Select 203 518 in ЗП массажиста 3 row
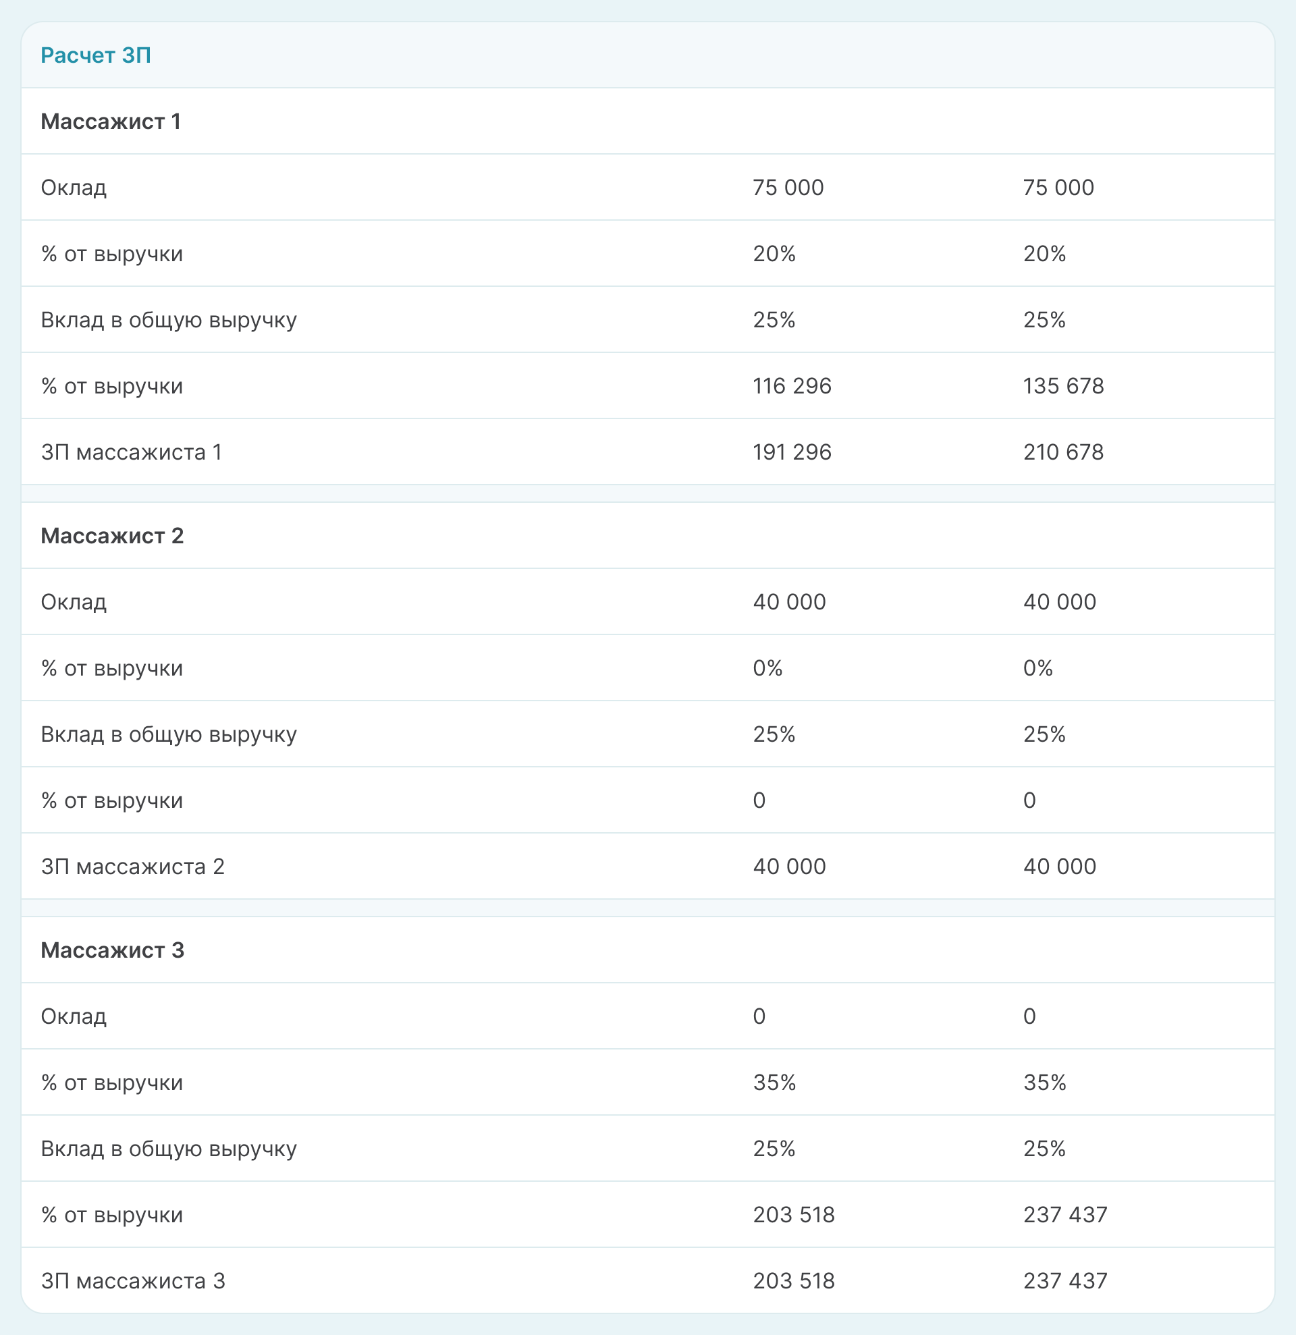This screenshot has height=1335, width=1296. pyautogui.click(x=793, y=1280)
